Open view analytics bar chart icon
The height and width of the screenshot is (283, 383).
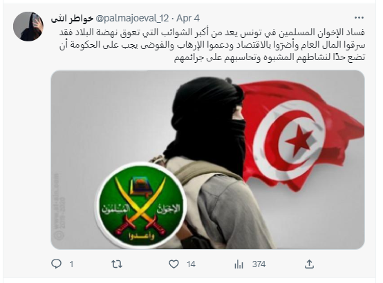pos(239,264)
